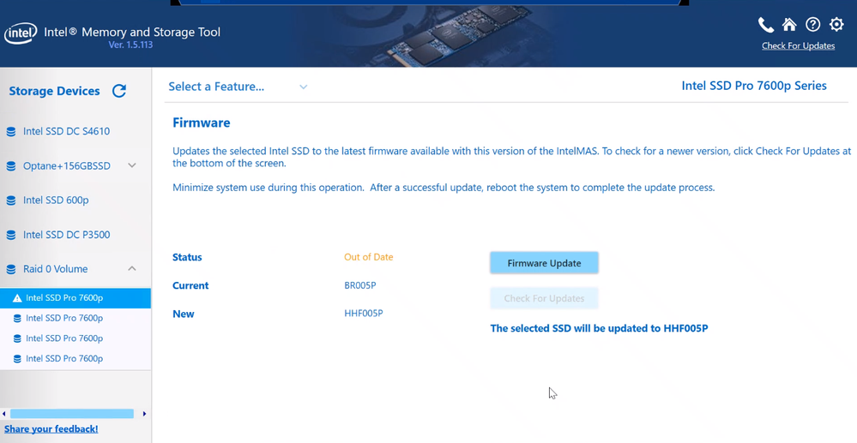
Task: Click Intel SSD Pro 7600p Series title
Action: [x=754, y=86]
